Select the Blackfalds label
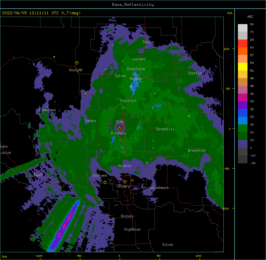The image size is (266, 260). pos(136,69)
